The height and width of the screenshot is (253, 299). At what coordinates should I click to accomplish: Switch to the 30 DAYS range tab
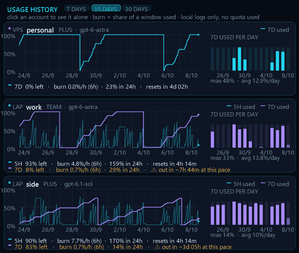(137, 9)
